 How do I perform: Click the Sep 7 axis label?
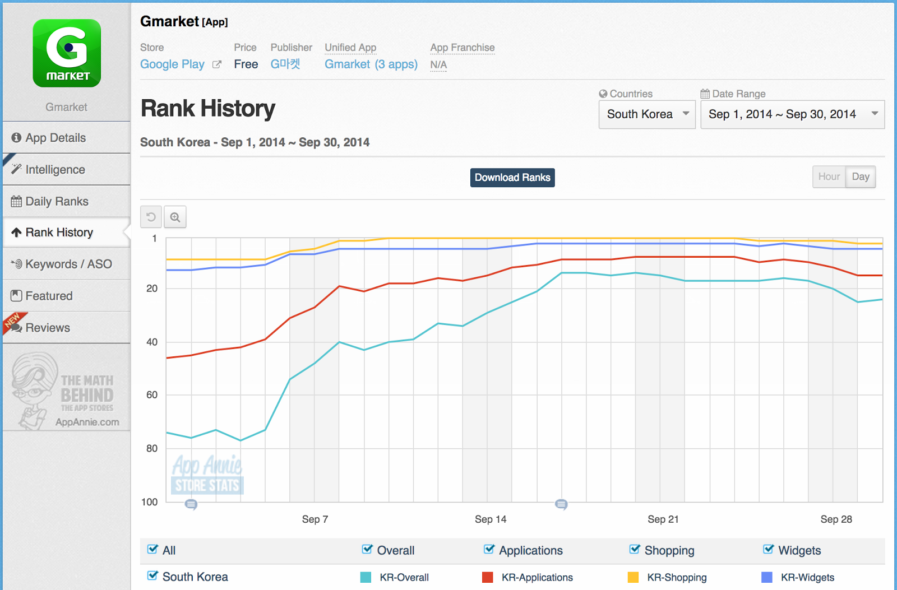coord(315,519)
